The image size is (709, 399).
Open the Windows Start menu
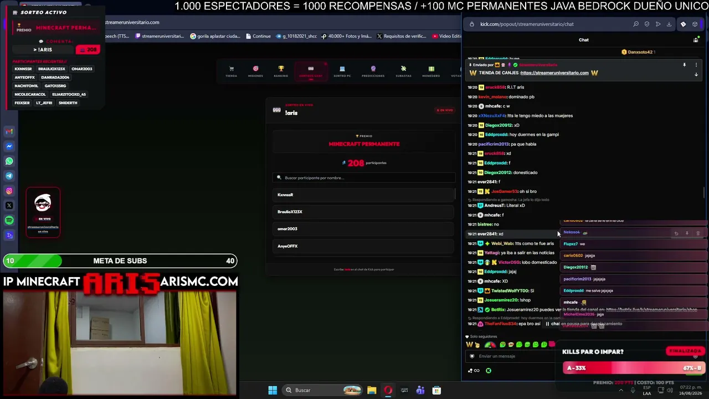click(273, 390)
